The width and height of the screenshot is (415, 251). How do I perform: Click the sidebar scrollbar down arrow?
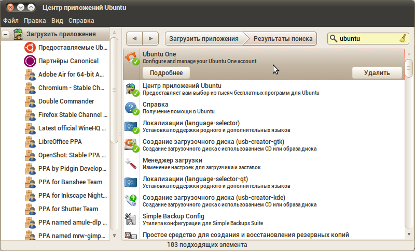114,235
